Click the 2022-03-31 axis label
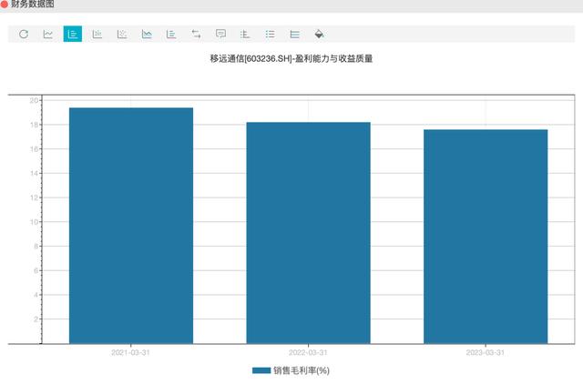The height and width of the screenshot is (384, 583). [x=308, y=352]
